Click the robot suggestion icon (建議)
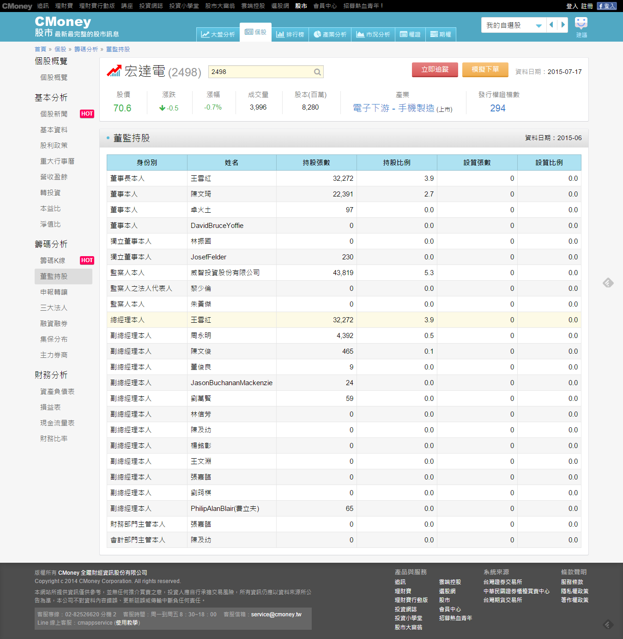The width and height of the screenshot is (623, 639). tap(581, 27)
